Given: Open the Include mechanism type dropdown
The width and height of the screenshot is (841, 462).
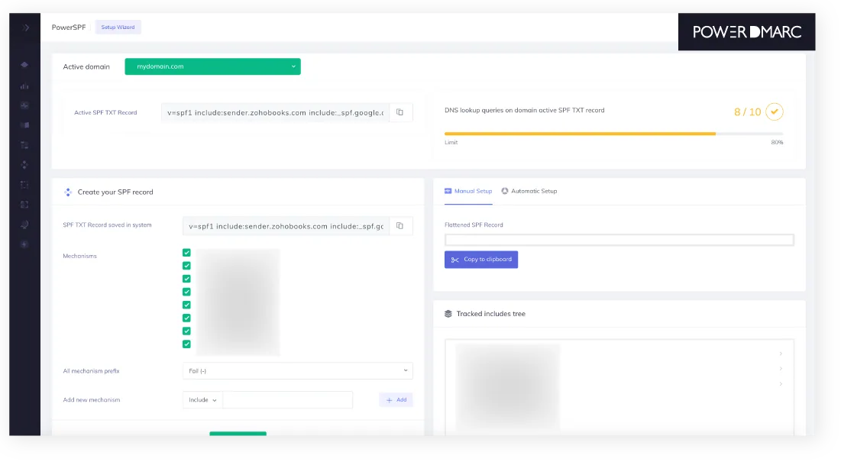Looking at the screenshot, I should [x=202, y=400].
